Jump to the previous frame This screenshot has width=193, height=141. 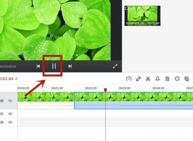coord(38,66)
